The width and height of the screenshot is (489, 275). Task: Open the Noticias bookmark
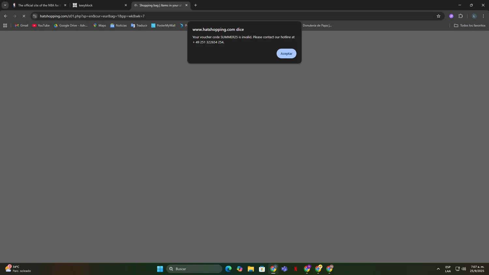[x=118, y=25]
